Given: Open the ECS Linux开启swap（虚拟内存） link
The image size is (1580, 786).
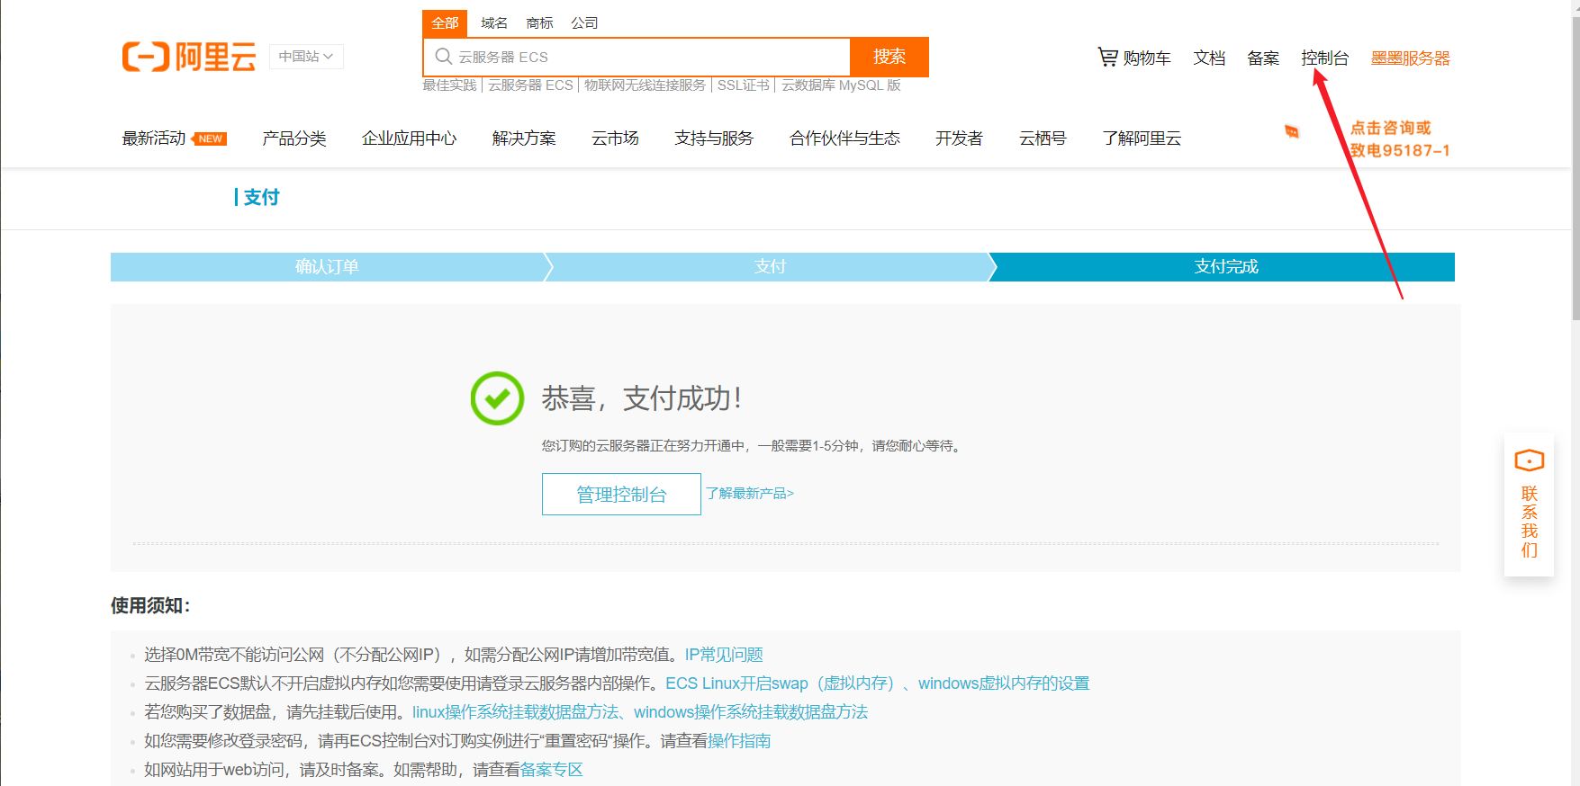Looking at the screenshot, I should click(x=780, y=683).
